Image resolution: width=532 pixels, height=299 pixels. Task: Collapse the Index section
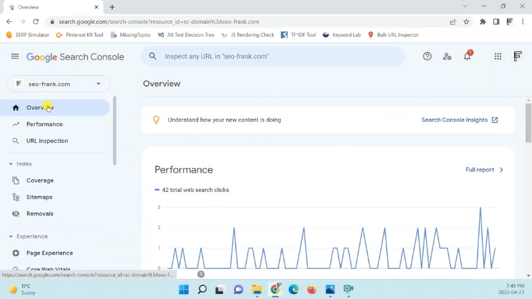[21, 163]
